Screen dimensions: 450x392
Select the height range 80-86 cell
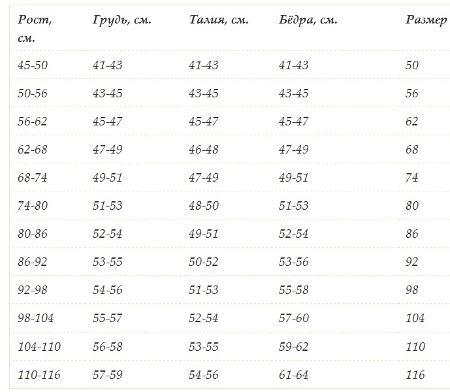33,234
